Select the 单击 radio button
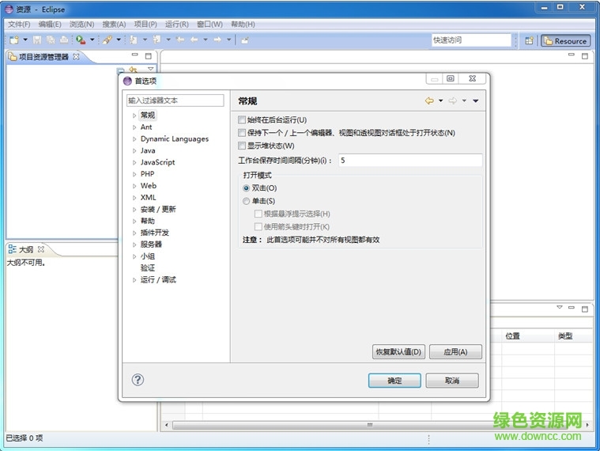Screen dimensions: 600x451 point(247,201)
